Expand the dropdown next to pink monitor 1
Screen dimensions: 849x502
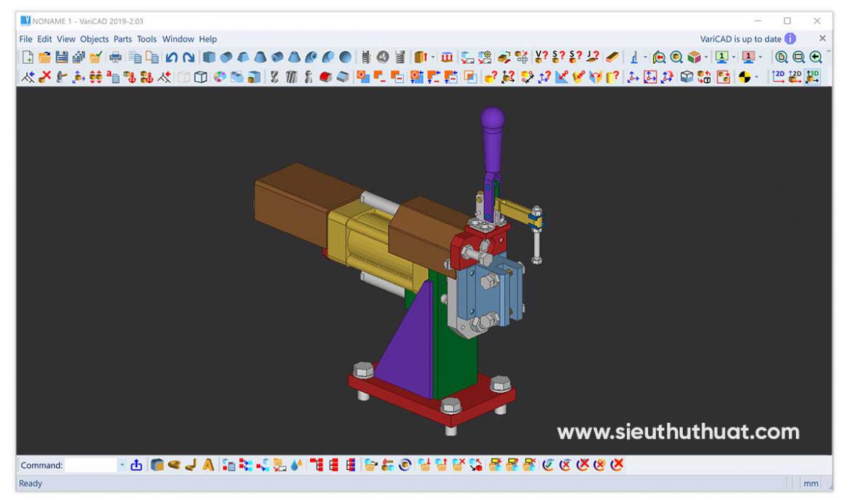(x=760, y=57)
